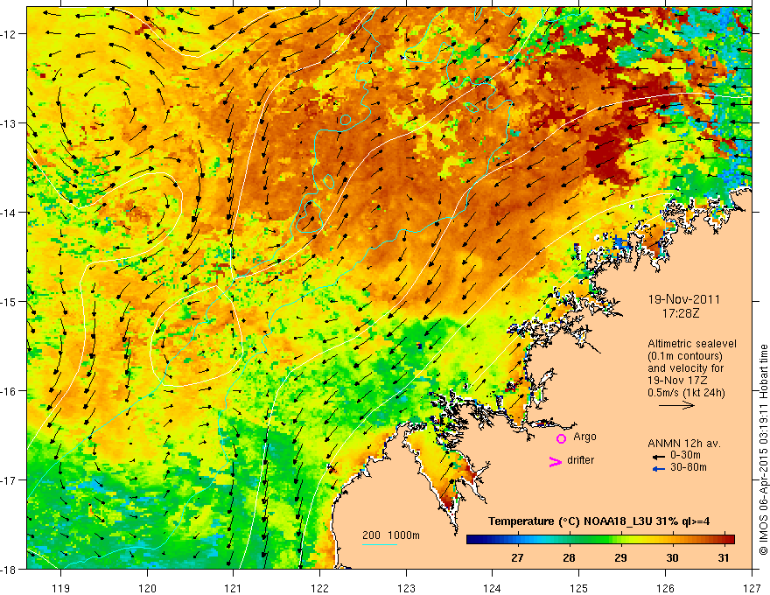This screenshot has height=595, width=770.
Task: Click the latitude -13 axis label
Action: point(10,123)
